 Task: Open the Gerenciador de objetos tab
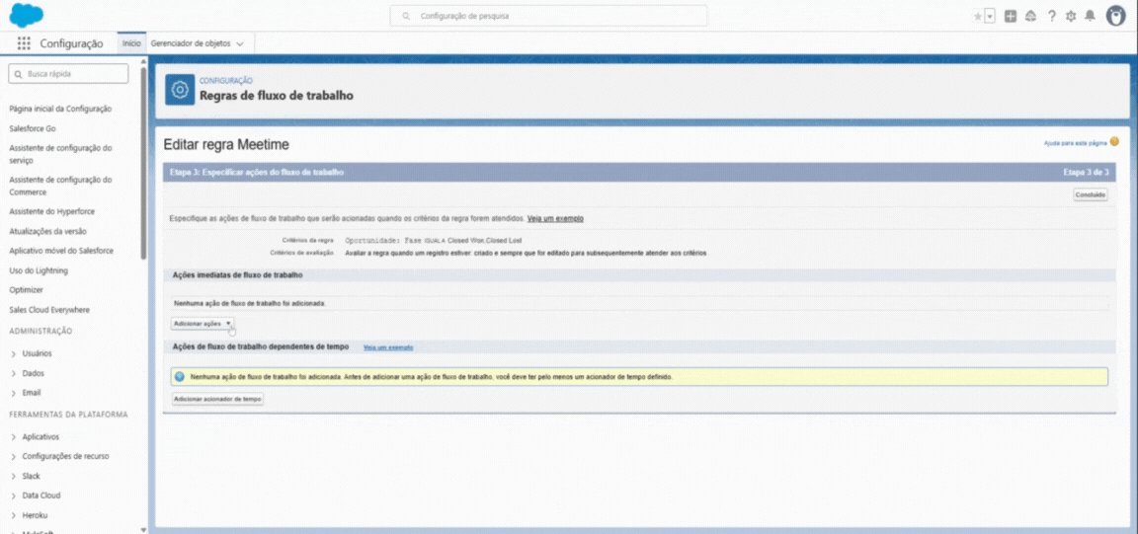[190, 43]
